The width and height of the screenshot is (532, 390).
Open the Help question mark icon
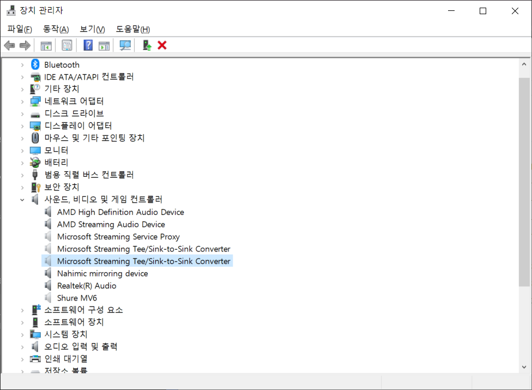88,45
